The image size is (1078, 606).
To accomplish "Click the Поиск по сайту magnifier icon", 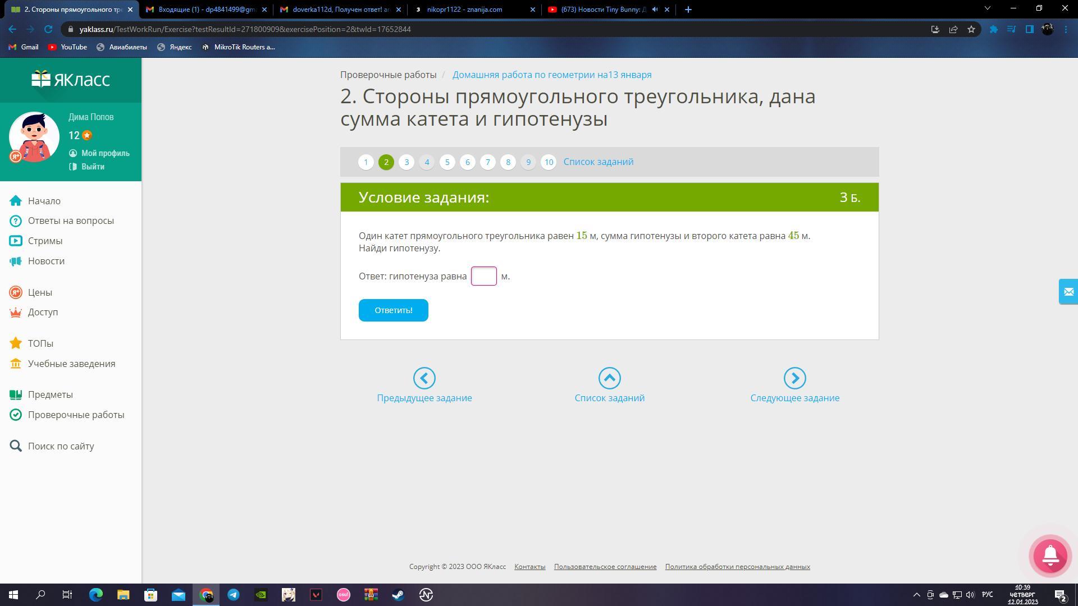I will (x=16, y=446).
